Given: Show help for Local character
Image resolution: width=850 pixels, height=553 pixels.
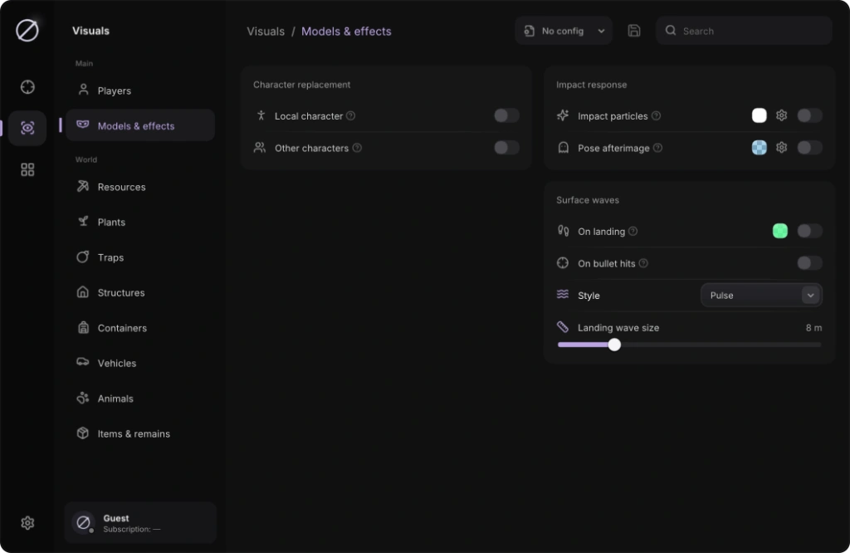Looking at the screenshot, I should [x=351, y=115].
